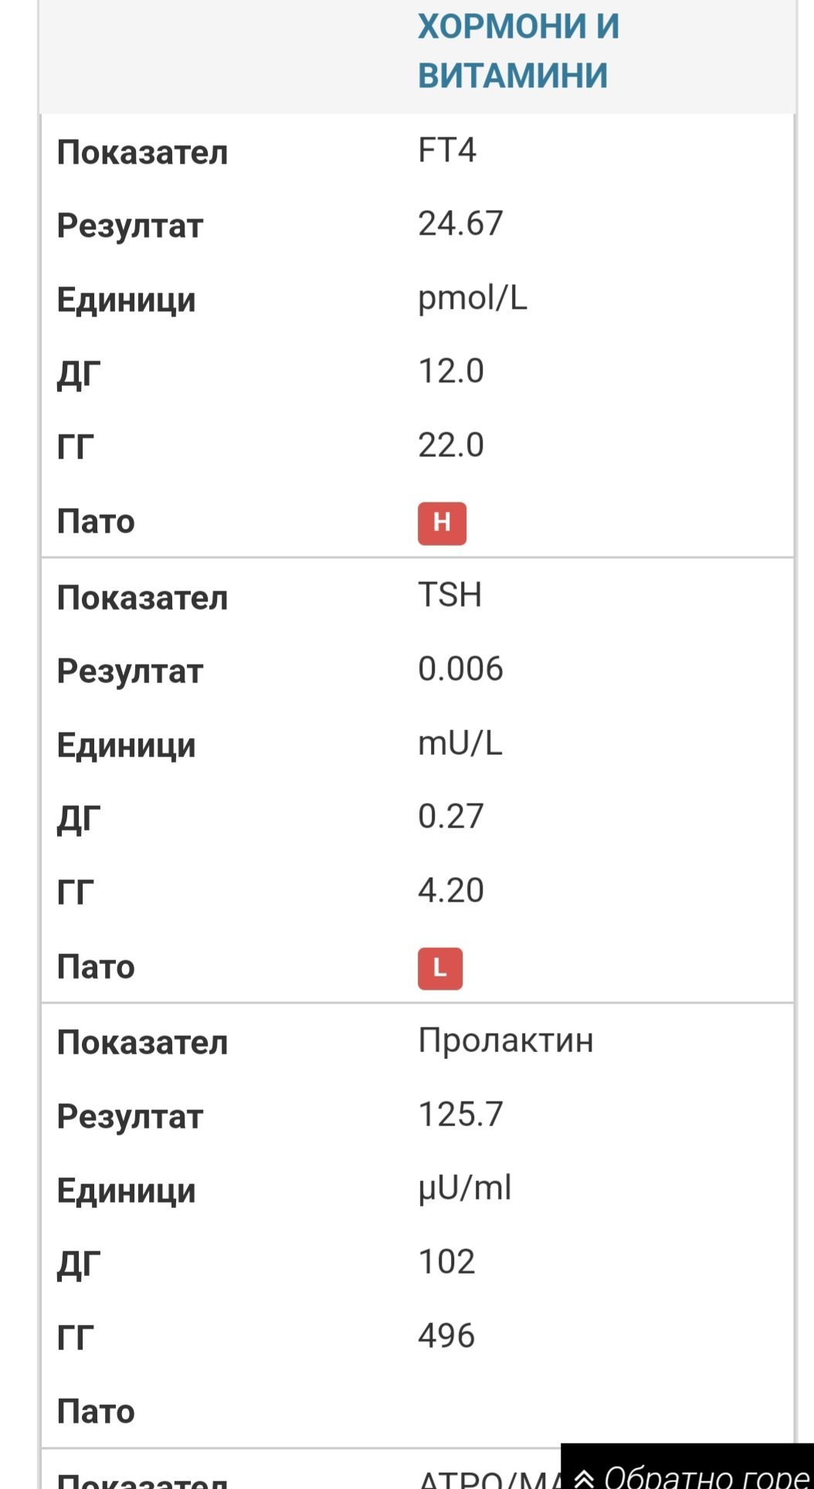Select the FT4 upper limit 22.0

[x=450, y=446]
